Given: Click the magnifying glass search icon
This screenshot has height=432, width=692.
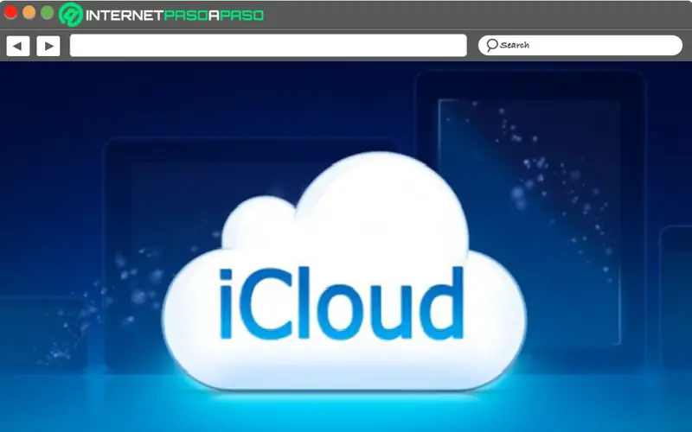Looking at the screenshot, I should pyautogui.click(x=491, y=45).
